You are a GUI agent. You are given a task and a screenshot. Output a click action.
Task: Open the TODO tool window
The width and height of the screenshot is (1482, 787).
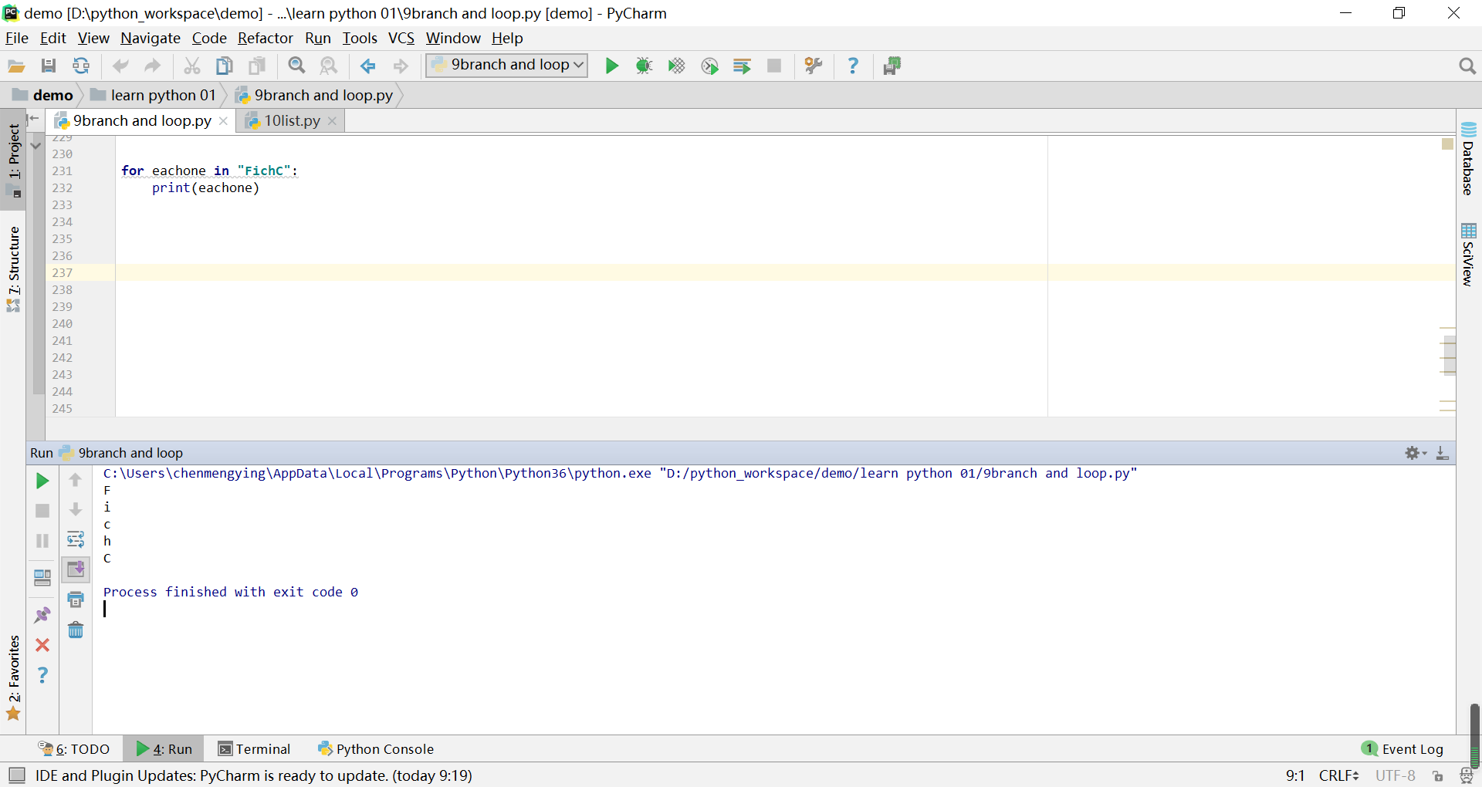click(74, 749)
